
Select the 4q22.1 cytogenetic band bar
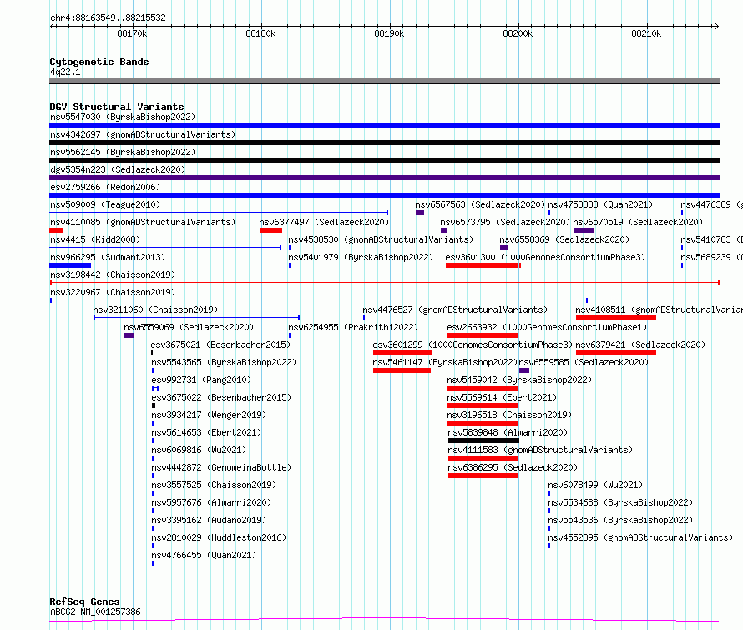[384, 81]
